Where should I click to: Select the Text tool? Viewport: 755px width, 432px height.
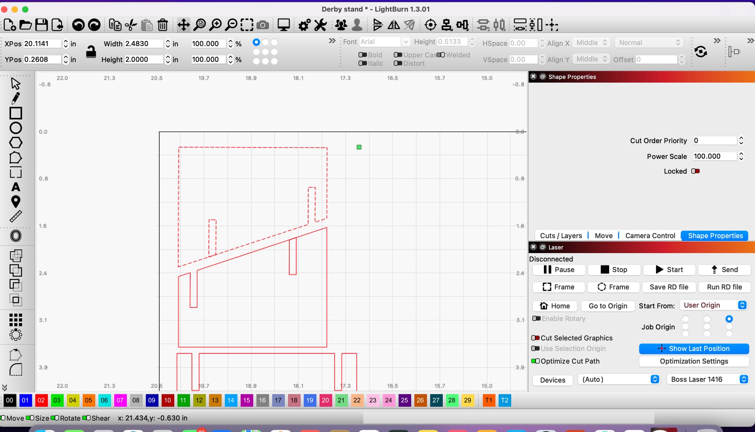pos(15,187)
